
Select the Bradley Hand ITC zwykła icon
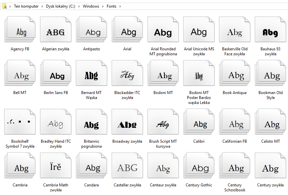tap(56, 122)
